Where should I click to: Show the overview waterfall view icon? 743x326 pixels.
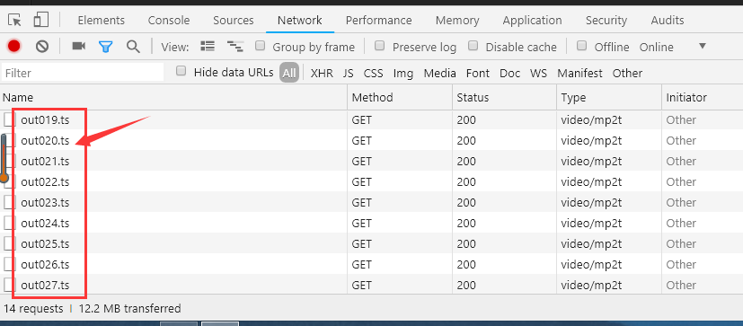tap(235, 47)
